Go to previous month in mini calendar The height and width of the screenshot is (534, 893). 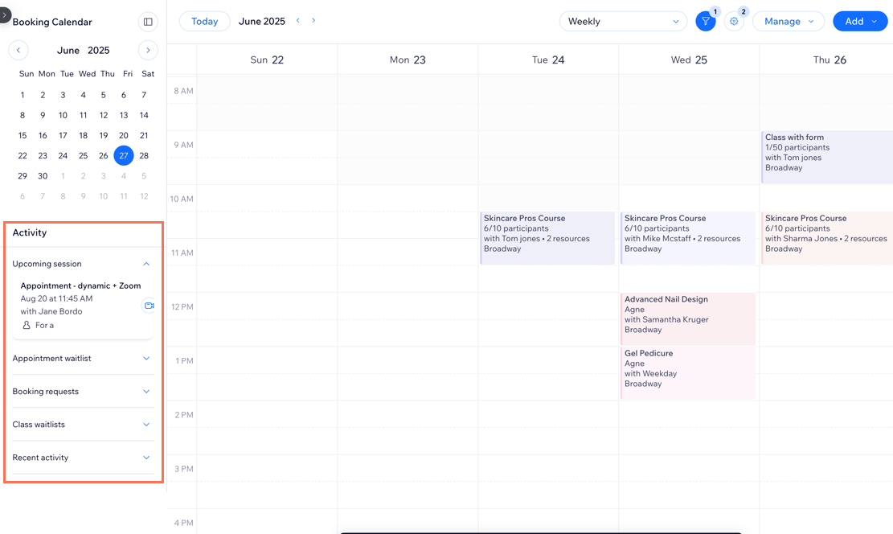[18, 50]
